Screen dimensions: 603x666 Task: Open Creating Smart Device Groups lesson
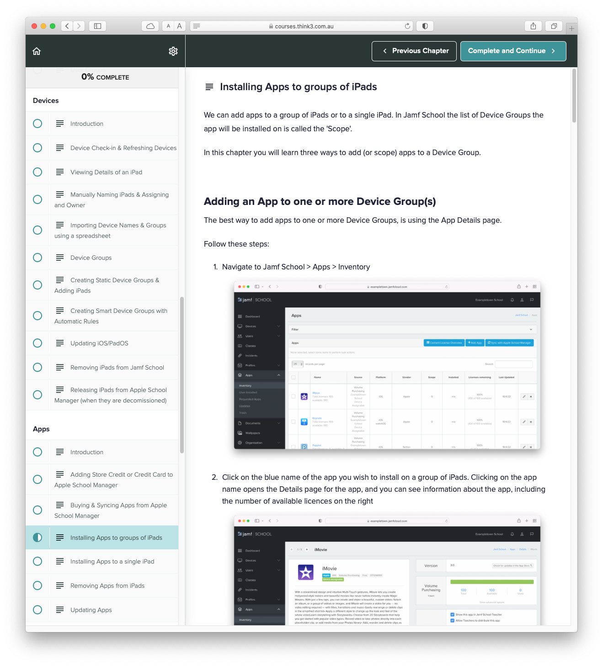pyautogui.click(x=102, y=316)
